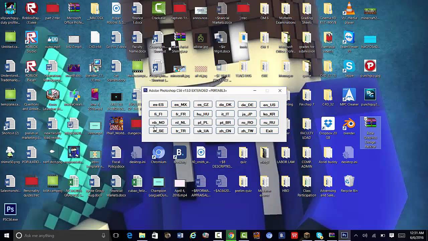Open the Crack.exe desktop icon
The image size is (428, 241).
[158, 11]
